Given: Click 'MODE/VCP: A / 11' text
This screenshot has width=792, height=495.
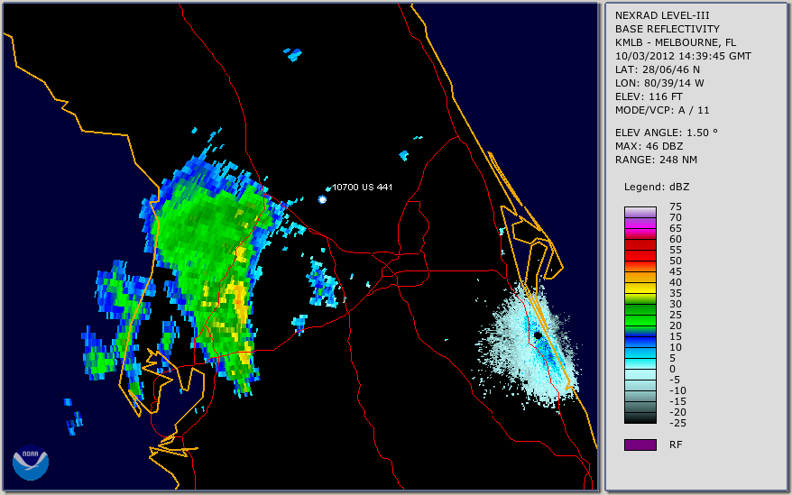Looking at the screenshot, I should [x=662, y=110].
